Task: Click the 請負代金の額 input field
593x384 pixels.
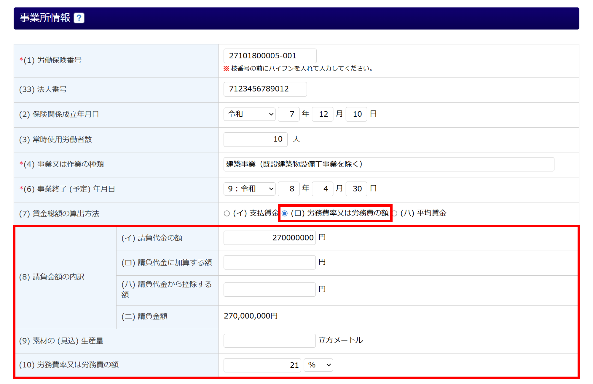Action: pos(269,238)
